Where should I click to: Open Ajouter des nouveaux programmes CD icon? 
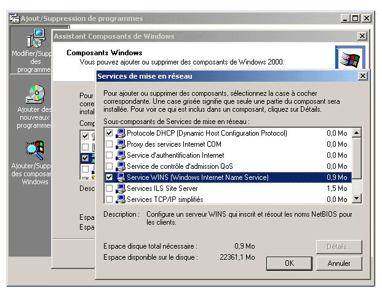36,95
